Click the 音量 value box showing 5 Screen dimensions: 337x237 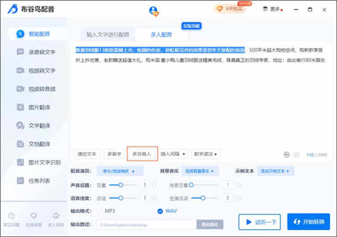(x=145, y=185)
